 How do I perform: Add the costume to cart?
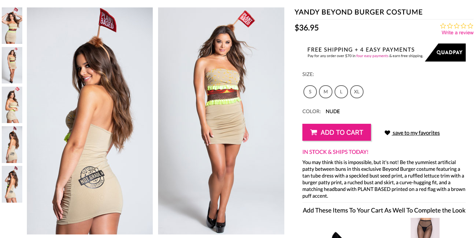coord(337,132)
